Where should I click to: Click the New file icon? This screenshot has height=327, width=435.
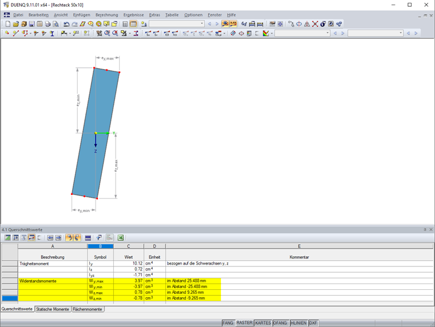pyautogui.click(x=8, y=24)
